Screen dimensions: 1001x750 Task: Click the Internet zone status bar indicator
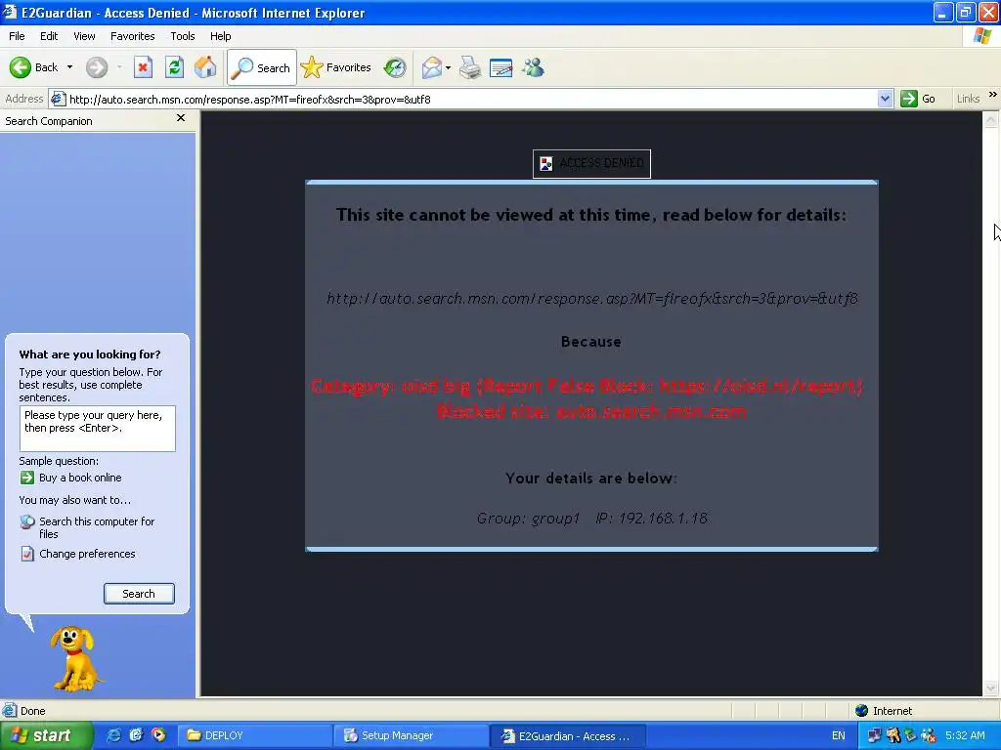[884, 711]
